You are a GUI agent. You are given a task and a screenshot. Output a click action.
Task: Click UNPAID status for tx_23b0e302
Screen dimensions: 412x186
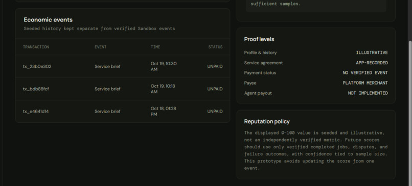click(x=215, y=67)
